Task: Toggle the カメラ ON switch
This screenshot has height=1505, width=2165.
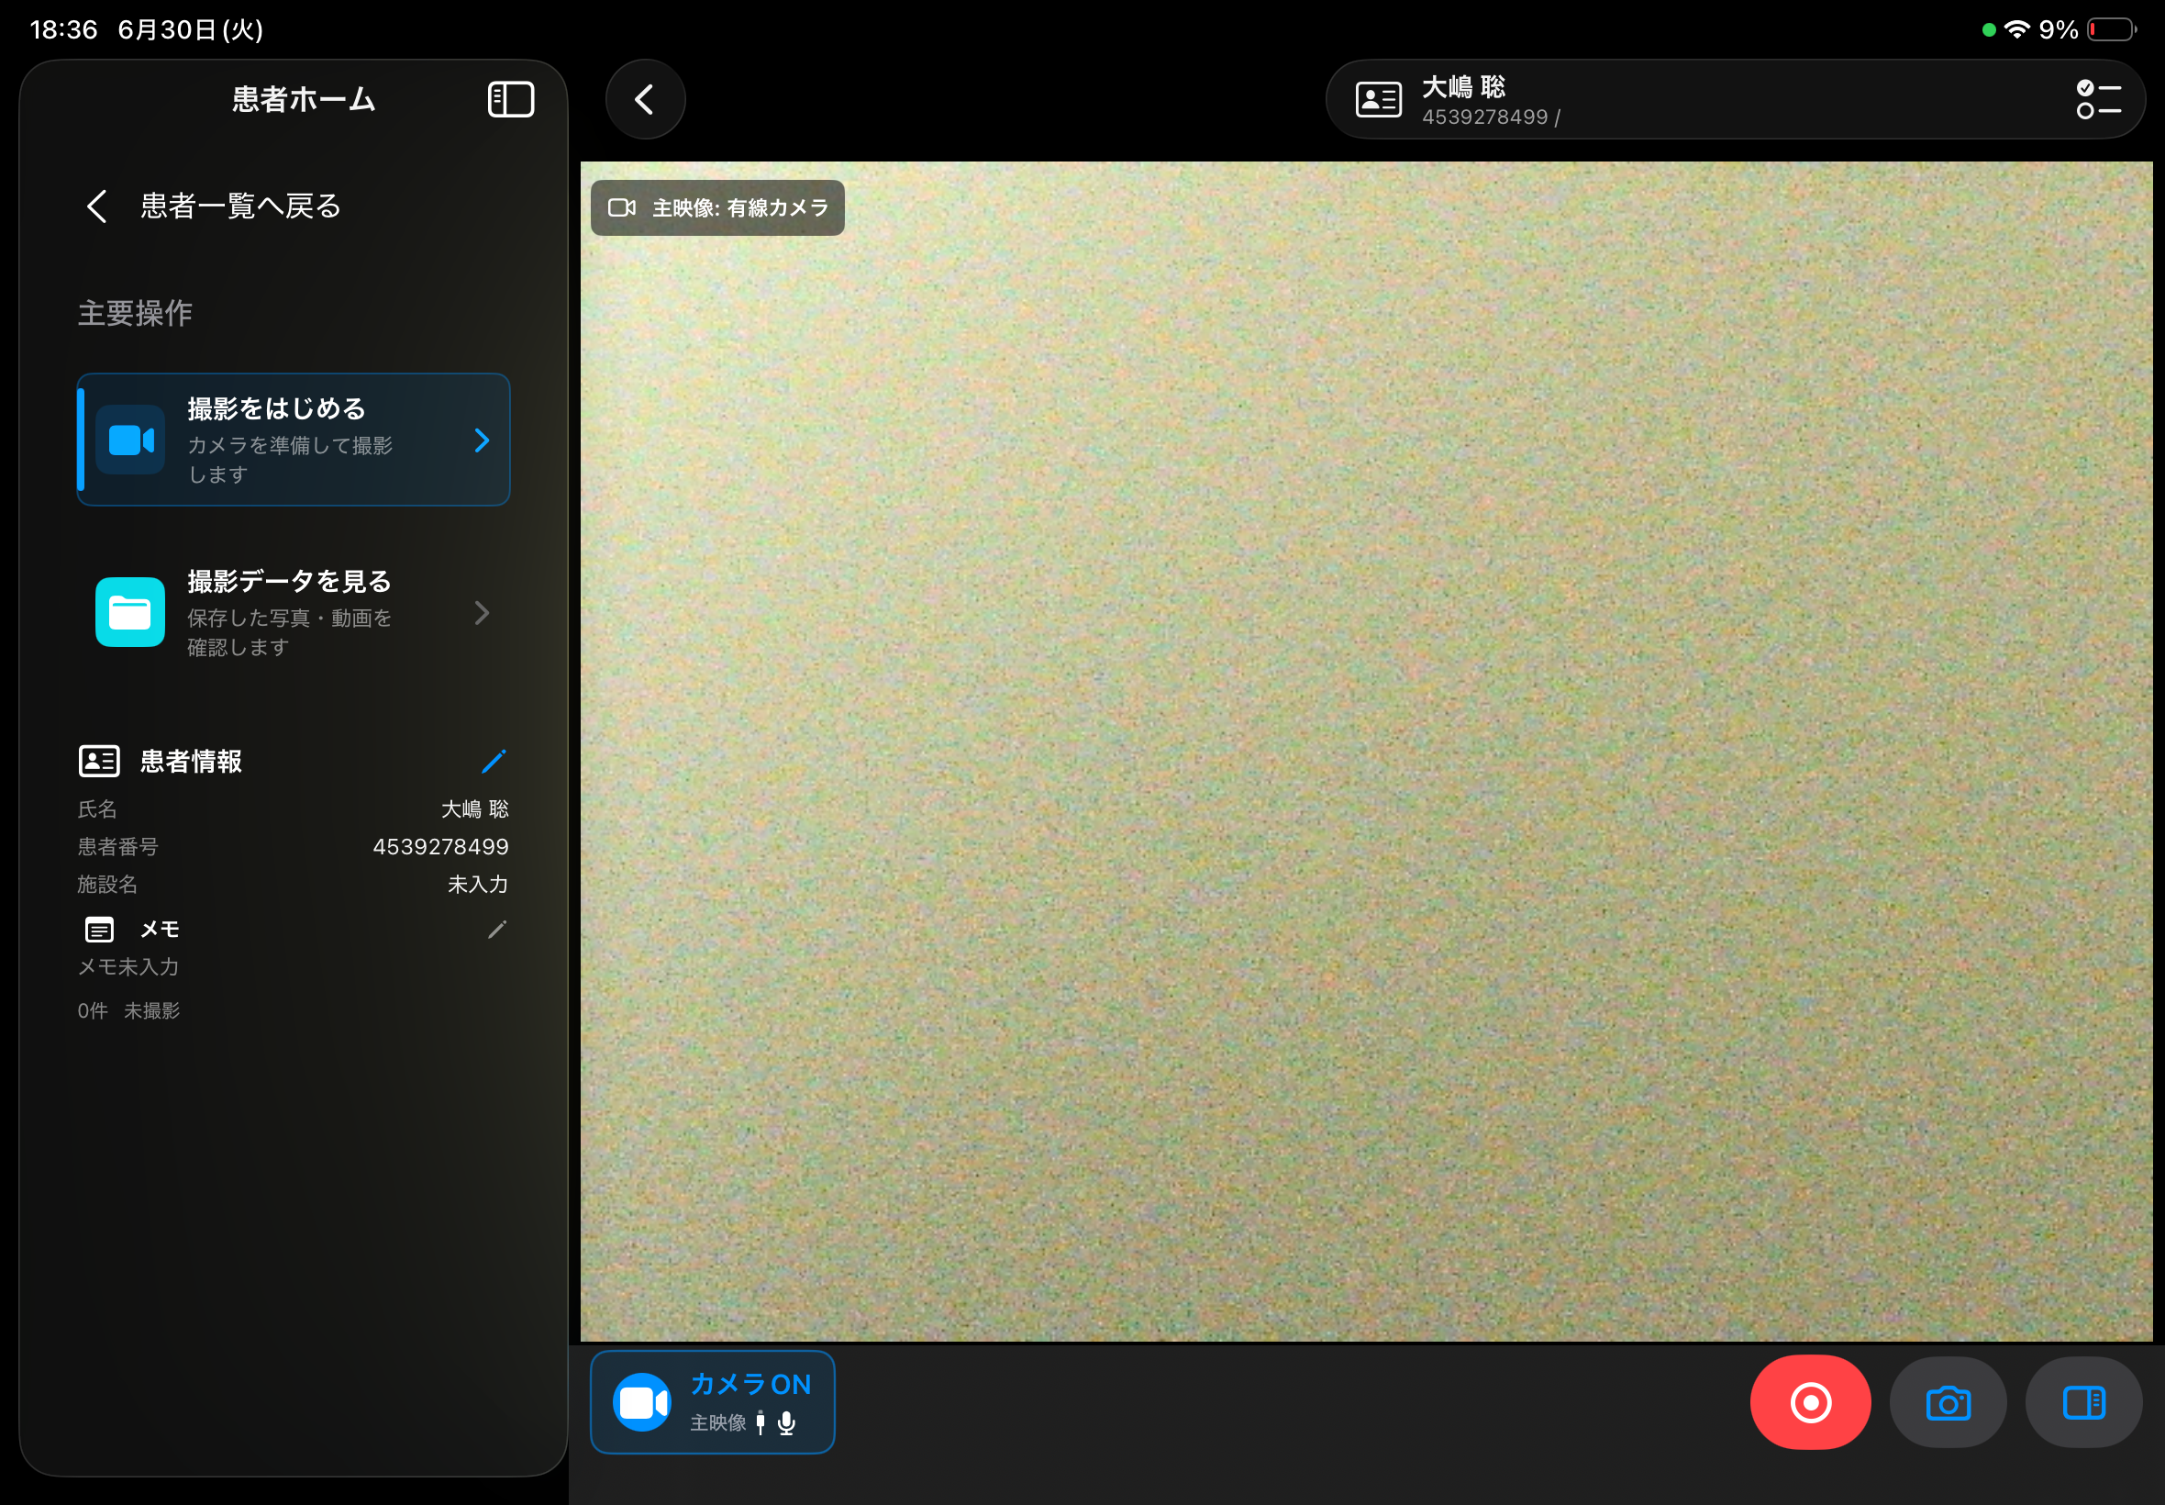Action: click(x=713, y=1402)
